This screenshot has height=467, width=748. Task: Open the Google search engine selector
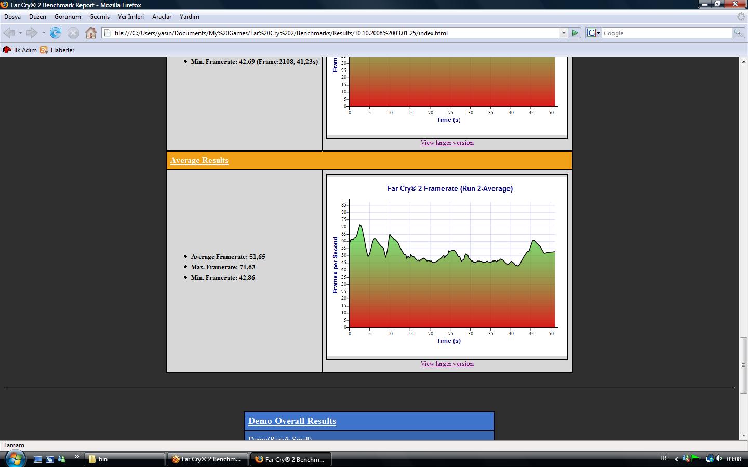[x=594, y=33]
